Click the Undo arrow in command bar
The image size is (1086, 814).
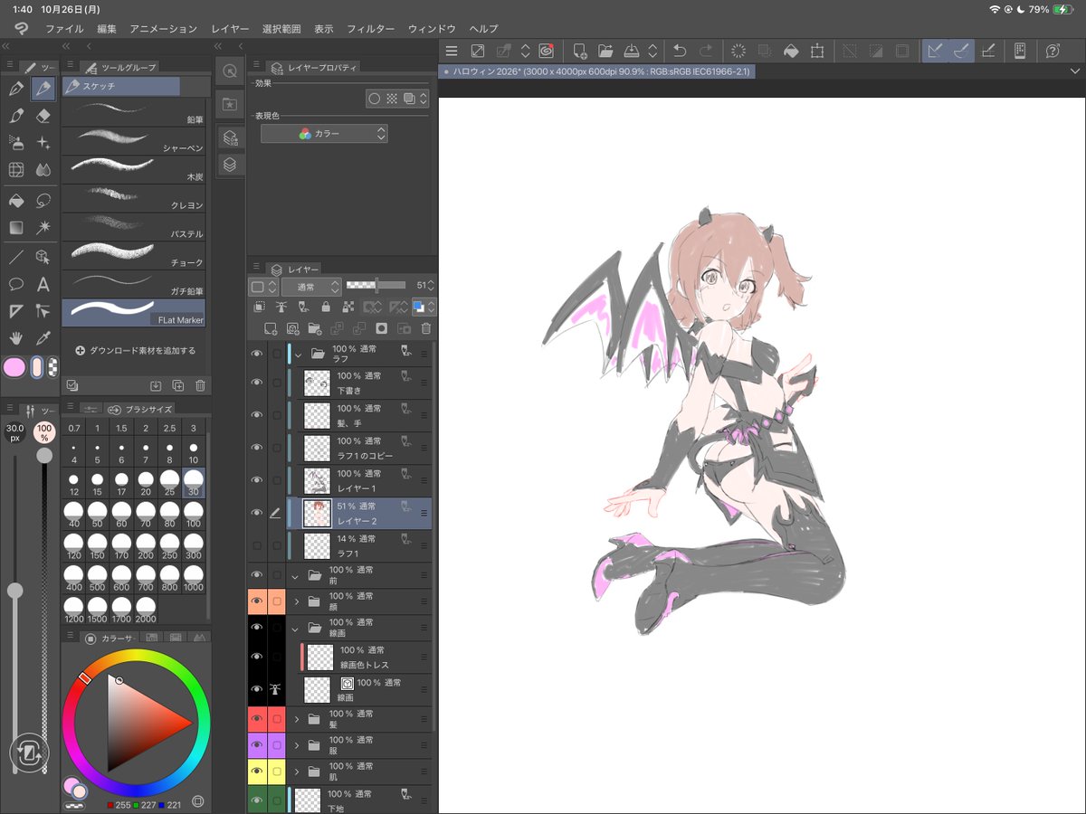coord(680,52)
